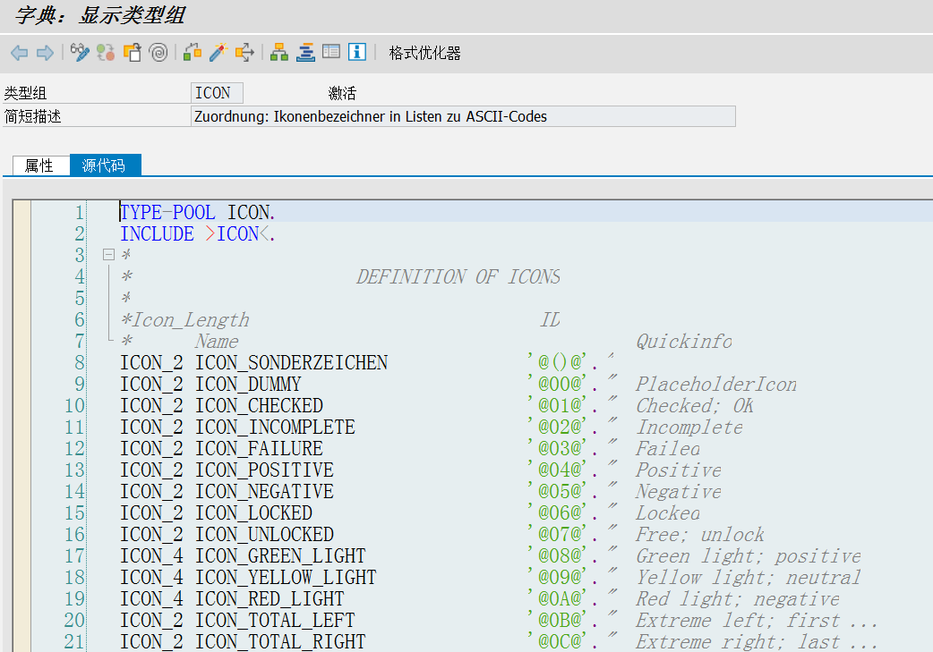Copy the type group using copy icon
Viewport: 933px width, 652px height.
131,52
